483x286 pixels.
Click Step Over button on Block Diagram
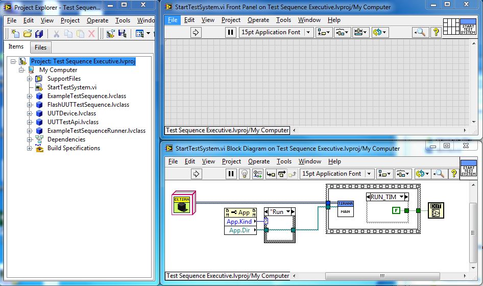tap(281, 174)
